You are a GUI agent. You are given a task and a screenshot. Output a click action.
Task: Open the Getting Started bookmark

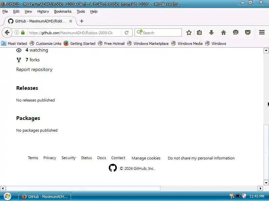79,44
